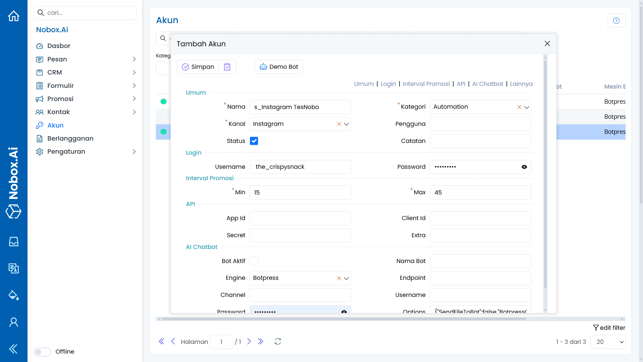This screenshot has width=643, height=362.
Task: Enable the Bot Aktif checkbox
Action: [254, 261]
